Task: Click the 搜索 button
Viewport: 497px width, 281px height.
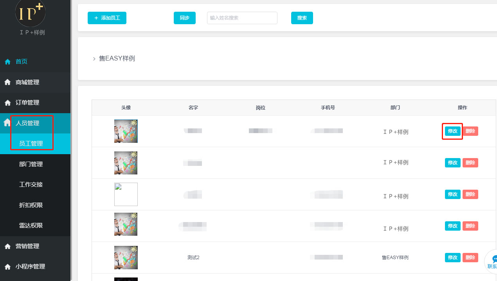Action: pos(302,18)
